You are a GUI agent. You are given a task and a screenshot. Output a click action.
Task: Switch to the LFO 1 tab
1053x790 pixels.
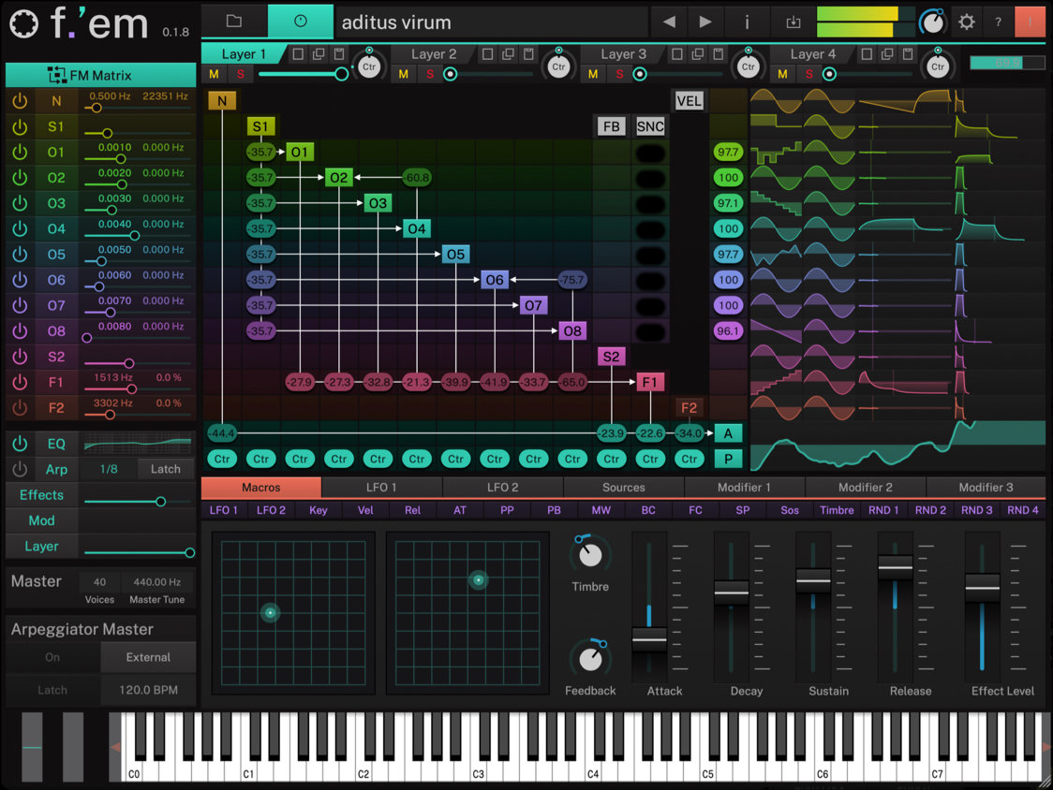[x=381, y=488]
